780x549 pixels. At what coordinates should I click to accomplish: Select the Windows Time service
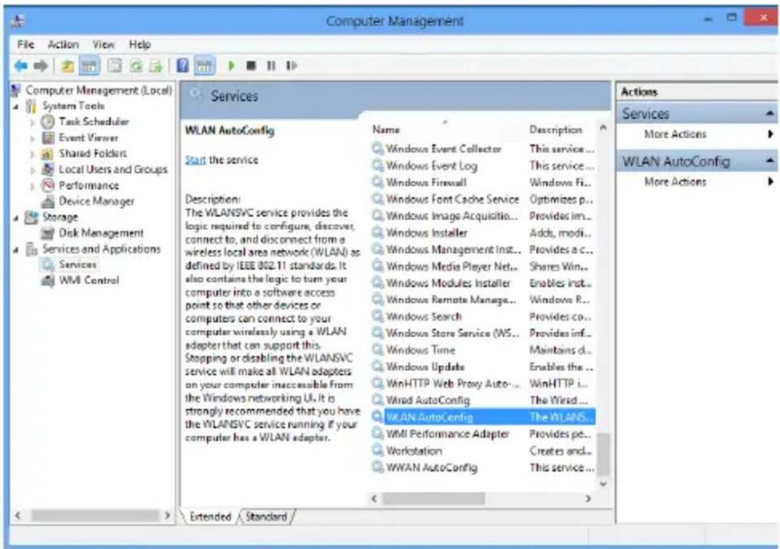click(420, 350)
